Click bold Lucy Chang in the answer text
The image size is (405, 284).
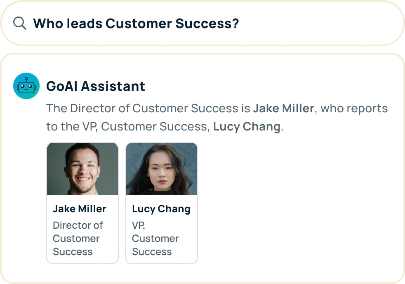247,127
